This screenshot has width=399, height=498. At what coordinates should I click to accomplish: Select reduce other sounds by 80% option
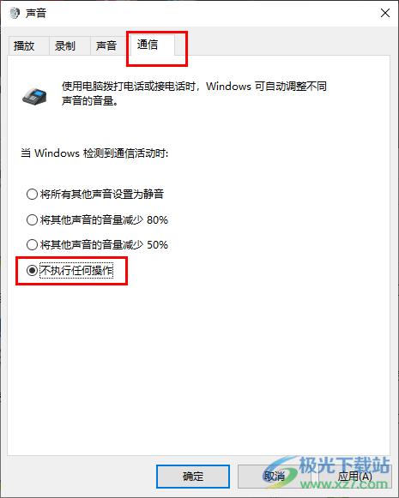[97, 219]
